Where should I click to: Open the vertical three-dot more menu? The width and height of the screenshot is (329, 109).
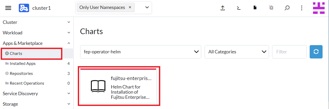(302, 8)
